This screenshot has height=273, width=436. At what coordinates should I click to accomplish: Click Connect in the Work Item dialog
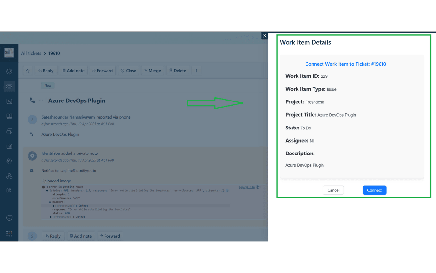pyautogui.click(x=374, y=190)
